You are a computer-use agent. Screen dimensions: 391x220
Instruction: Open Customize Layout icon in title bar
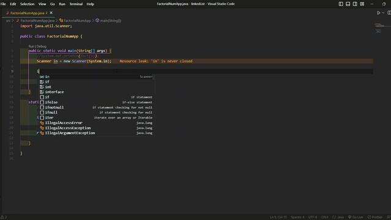coord(362,4)
